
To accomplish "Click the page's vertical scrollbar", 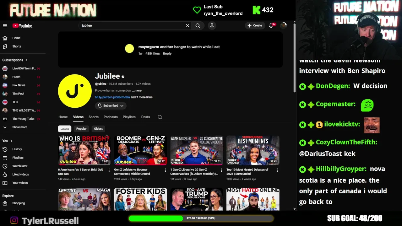I will (x=294, y=58).
